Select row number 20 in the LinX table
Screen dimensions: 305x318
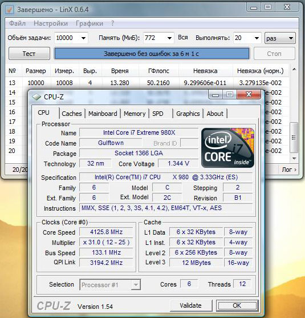(x=12, y=151)
